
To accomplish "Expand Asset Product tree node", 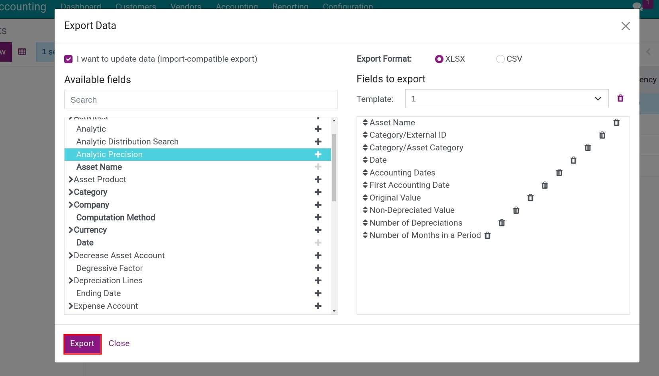I will click(71, 179).
